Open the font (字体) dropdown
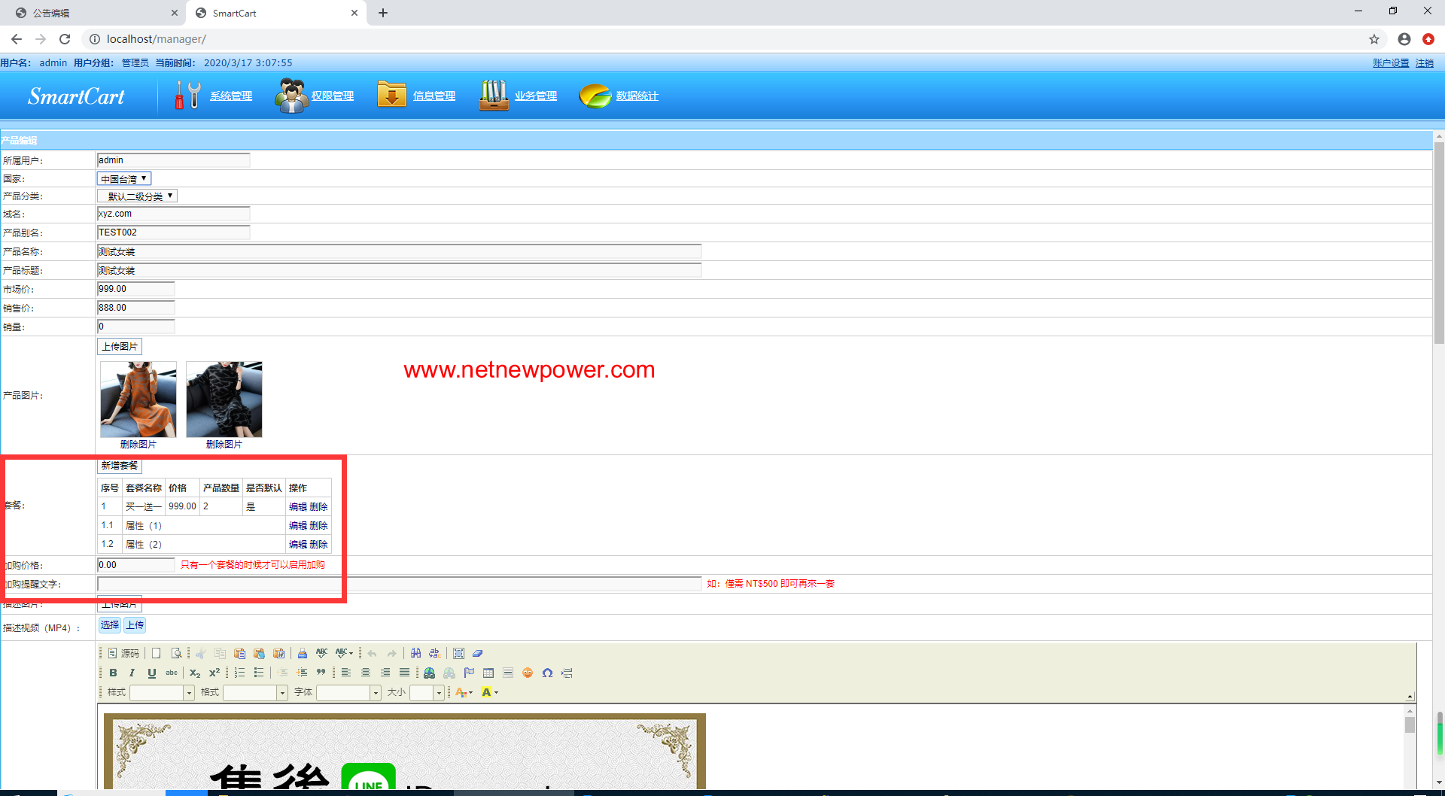Image resolution: width=1445 pixels, height=796 pixels. click(375, 693)
